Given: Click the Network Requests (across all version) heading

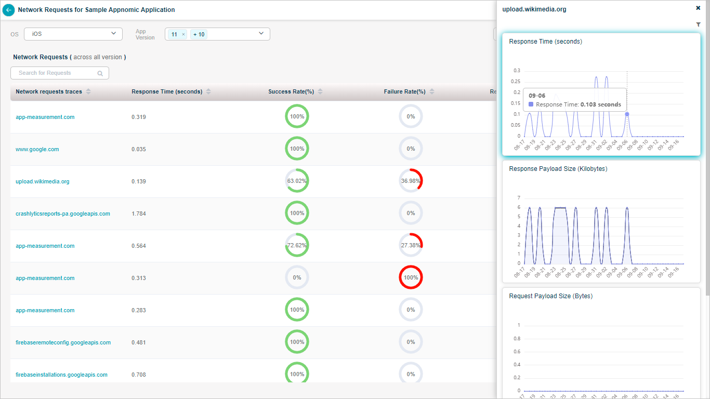Looking at the screenshot, I should [70, 57].
